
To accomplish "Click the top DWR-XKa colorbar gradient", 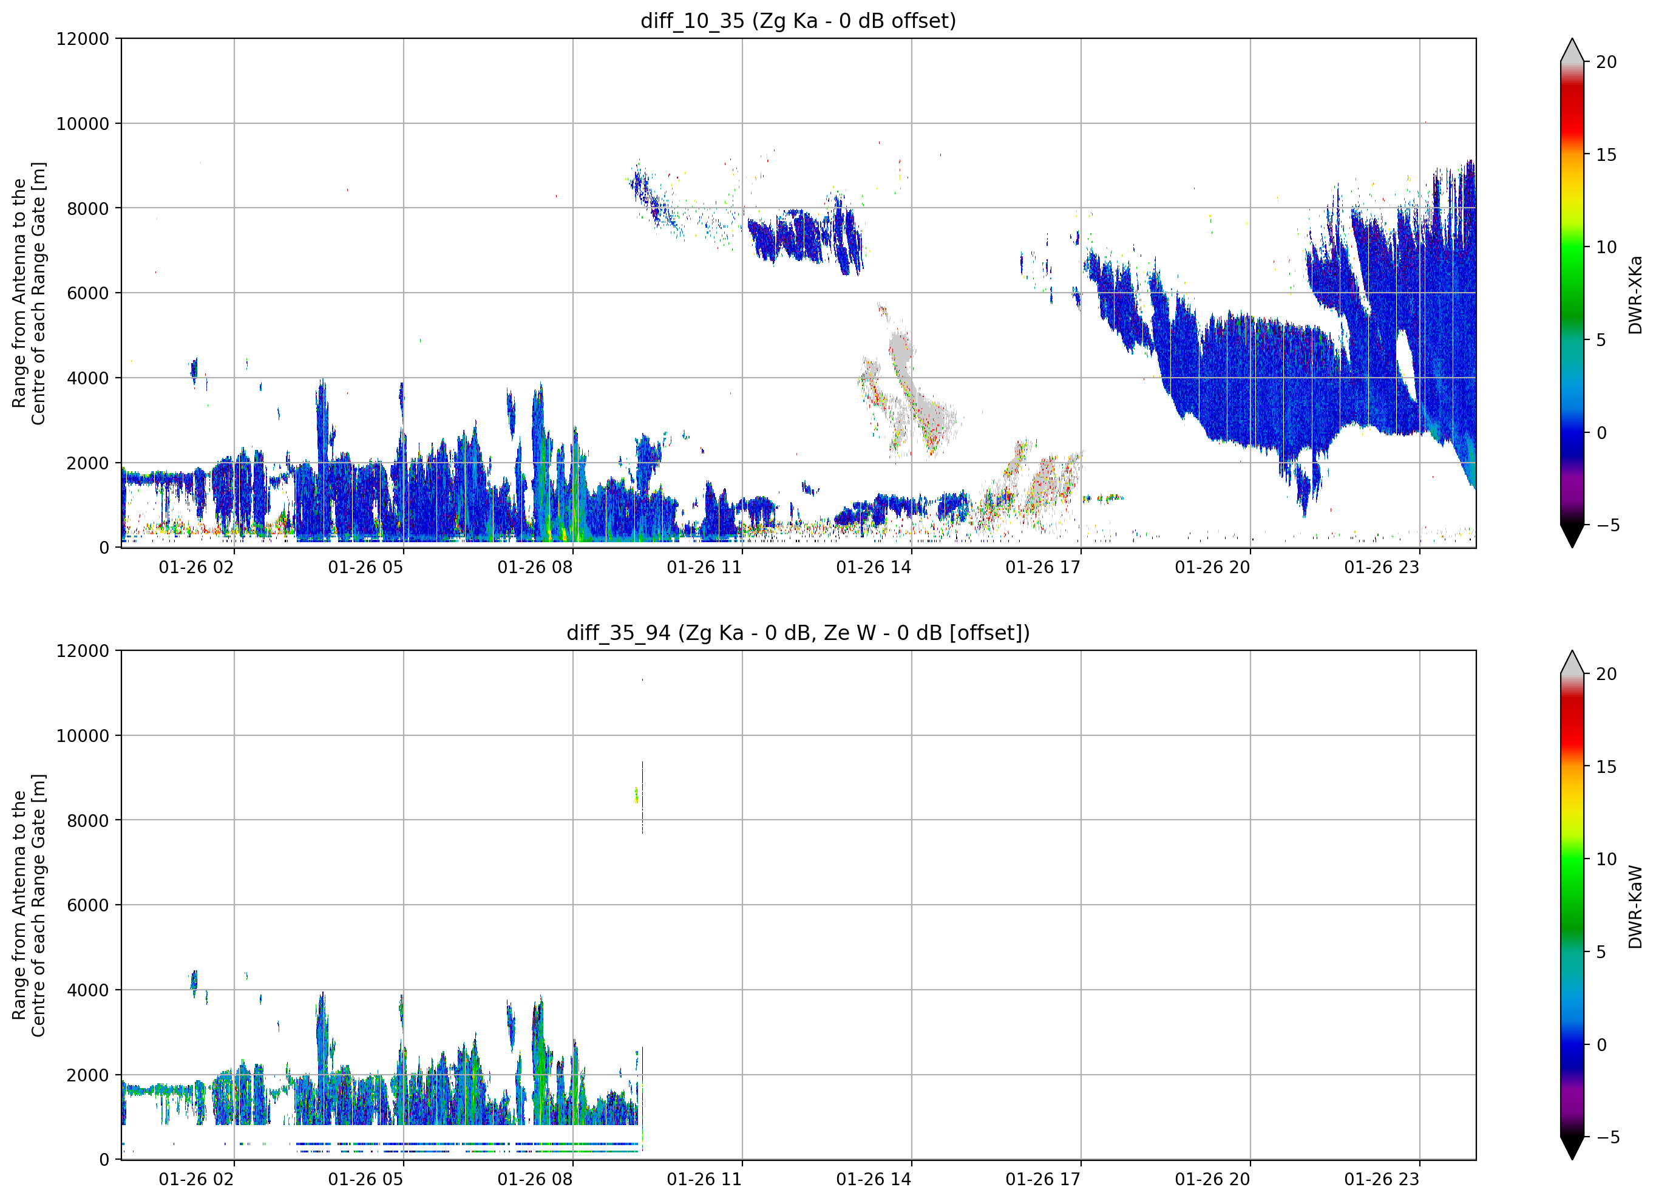I will (x=1572, y=293).
